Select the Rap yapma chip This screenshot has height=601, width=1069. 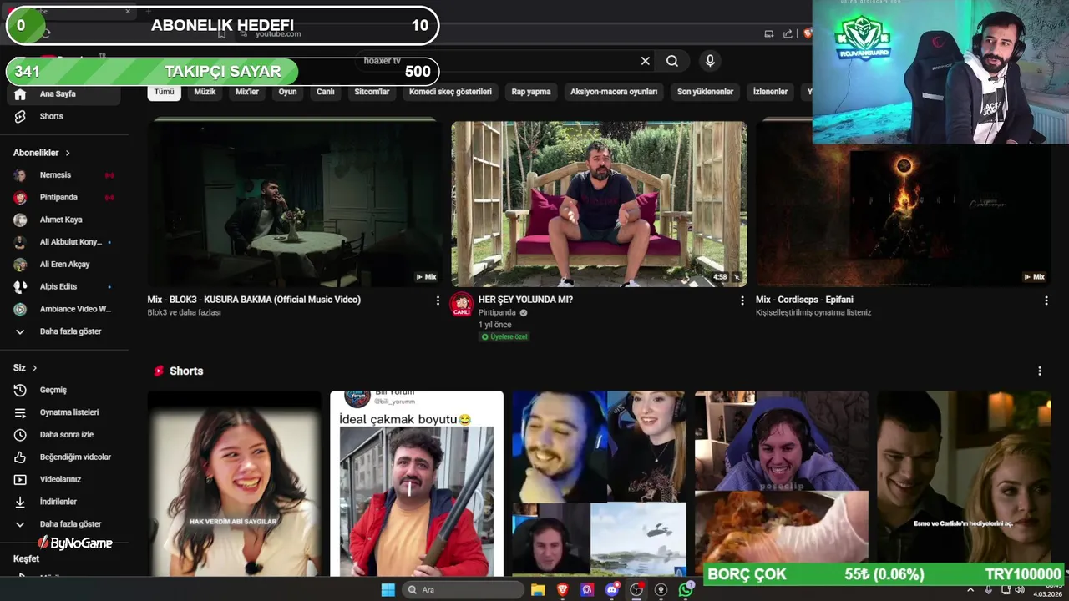coord(531,92)
